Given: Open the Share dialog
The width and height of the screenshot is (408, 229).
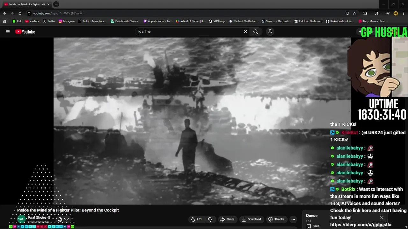Looking at the screenshot, I should pyautogui.click(x=227, y=219).
